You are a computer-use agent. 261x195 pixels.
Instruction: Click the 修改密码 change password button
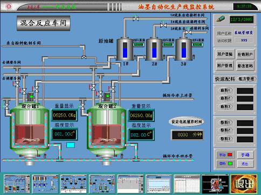coord(245,66)
